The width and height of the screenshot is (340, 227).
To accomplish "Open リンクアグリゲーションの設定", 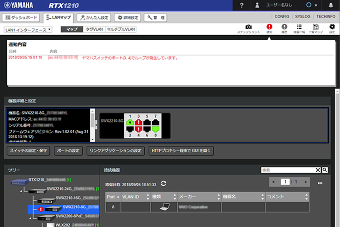I will [115, 150].
